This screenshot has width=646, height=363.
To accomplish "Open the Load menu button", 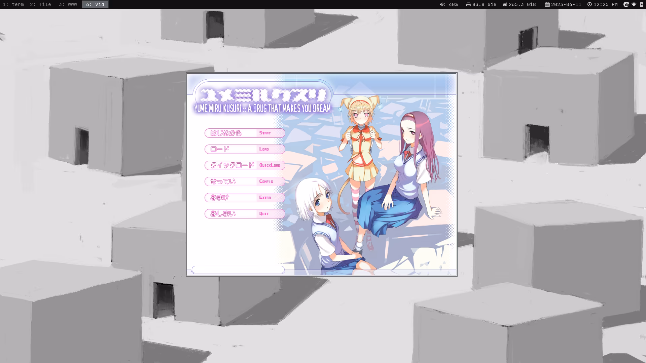I will tap(245, 149).
